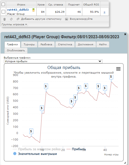The image size is (129, 165).
Task: Toggle the select-all header checkbox
Action: click(x=3, y=4)
